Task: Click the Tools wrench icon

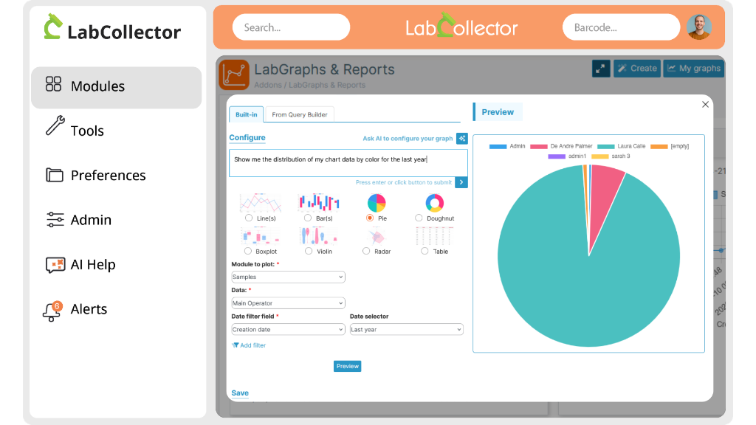Action: 55,125
